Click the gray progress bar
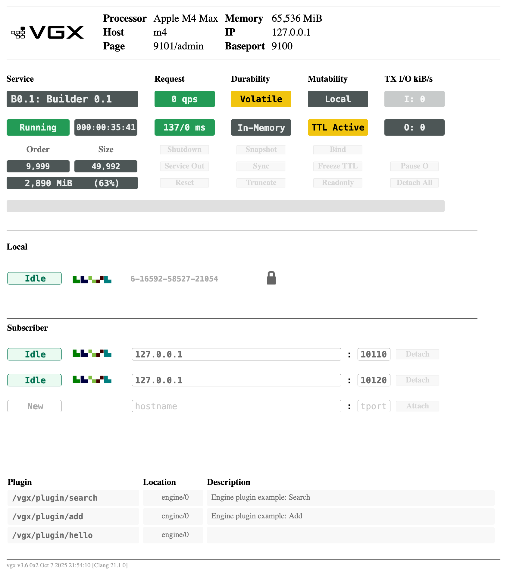Image resolution: width=507 pixels, height=585 pixels. click(x=225, y=206)
